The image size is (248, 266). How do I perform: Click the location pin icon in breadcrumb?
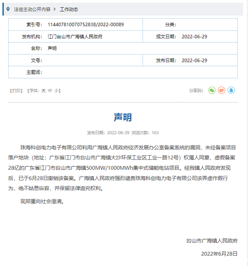(8, 9)
